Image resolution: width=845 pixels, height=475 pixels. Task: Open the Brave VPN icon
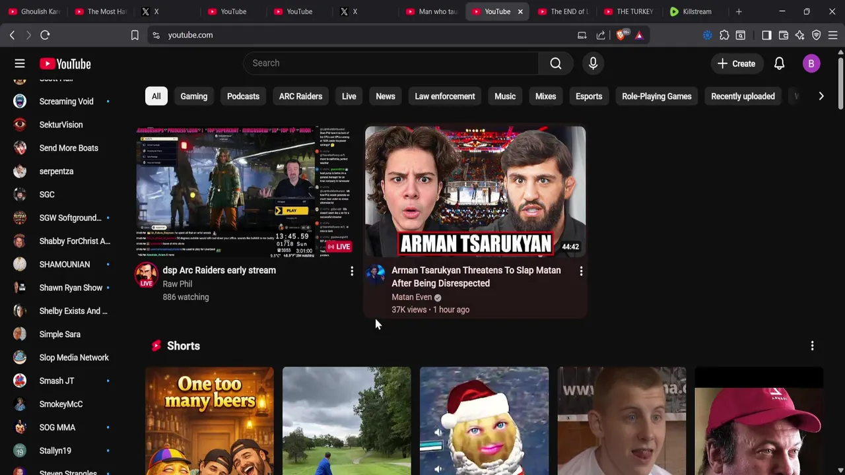point(817,35)
